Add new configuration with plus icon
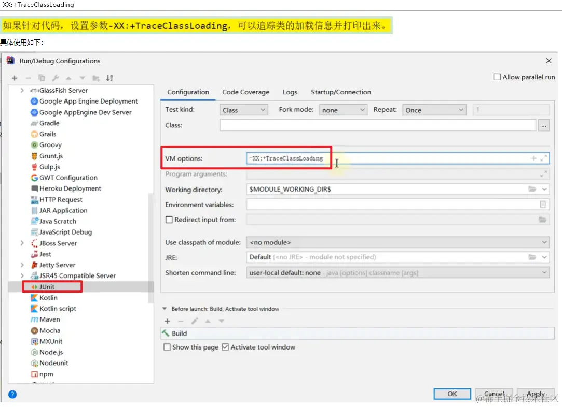The image size is (562, 407). (x=15, y=78)
